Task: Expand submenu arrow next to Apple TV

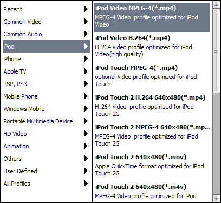Action: pos(86,71)
